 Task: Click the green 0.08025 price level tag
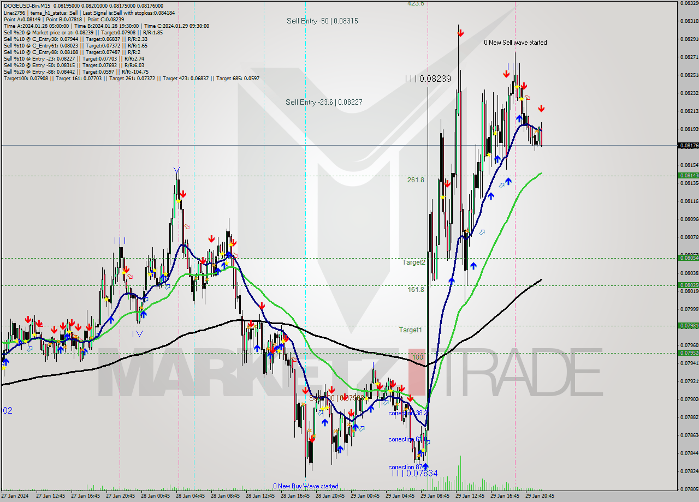tap(688, 285)
